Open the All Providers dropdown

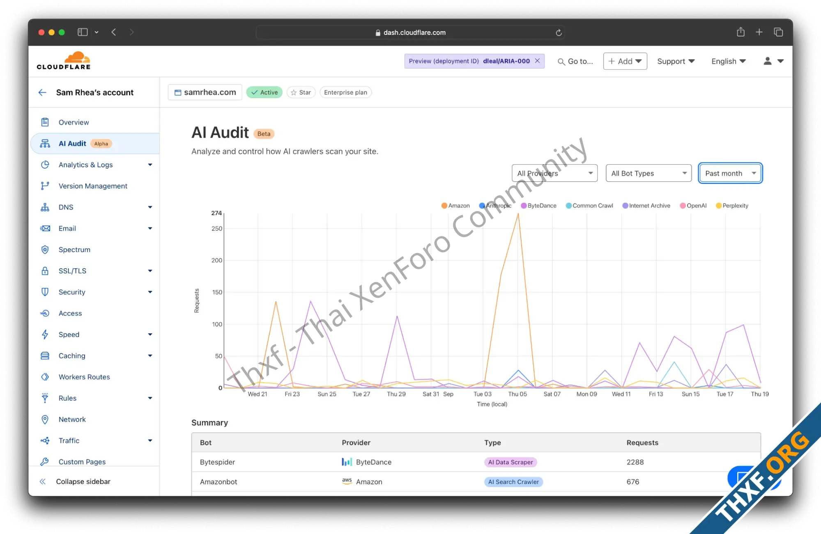click(x=554, y=173)
